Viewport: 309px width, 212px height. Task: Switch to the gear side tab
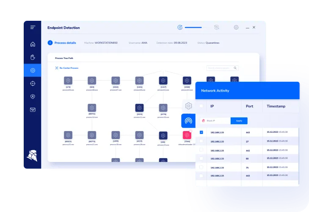(188, 106)
